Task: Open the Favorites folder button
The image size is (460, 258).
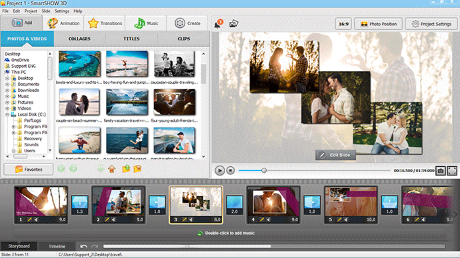Action: pos(29,170)
